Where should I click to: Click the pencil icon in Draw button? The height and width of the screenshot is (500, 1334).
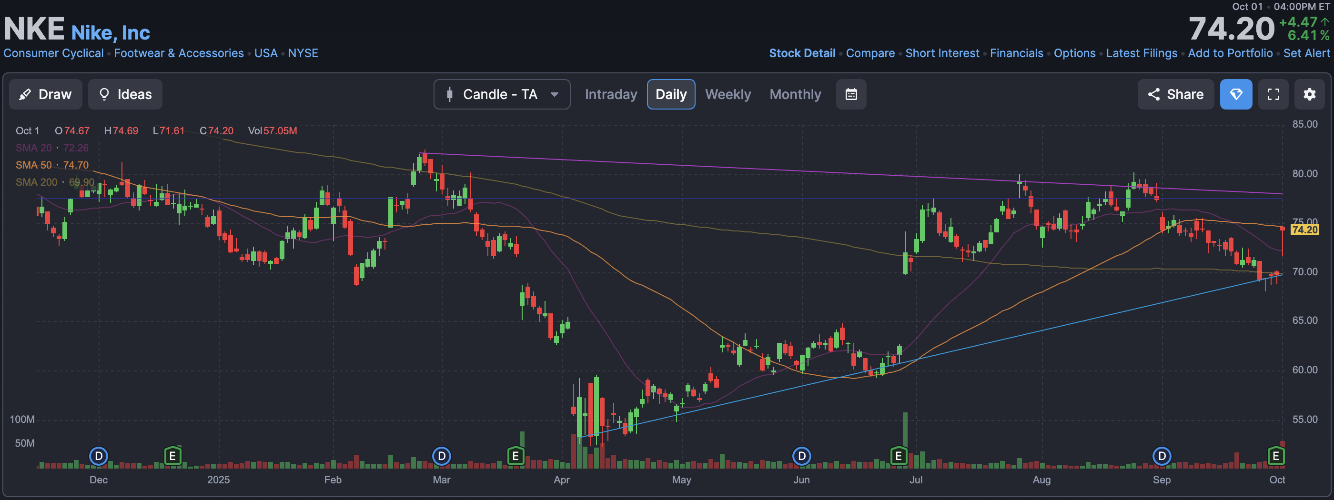[24, 94]
